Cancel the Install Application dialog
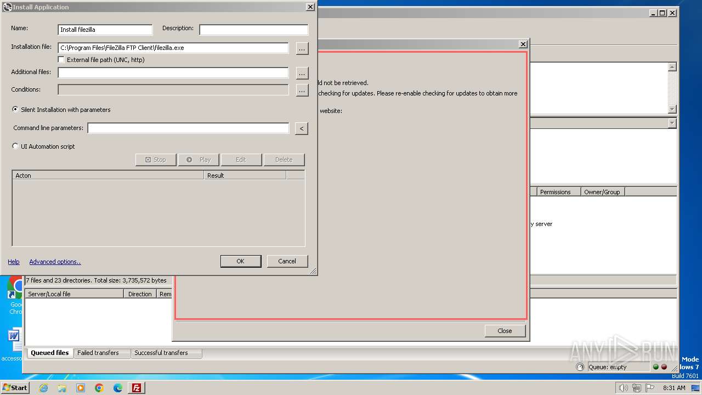The width and height of the screenshot is (702, 395). pos(287,261)
